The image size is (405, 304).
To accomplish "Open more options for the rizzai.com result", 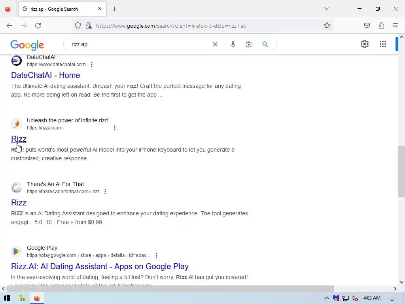I will (115, 128).
